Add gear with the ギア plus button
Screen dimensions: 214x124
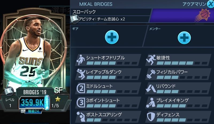click(x=112, y=37)
